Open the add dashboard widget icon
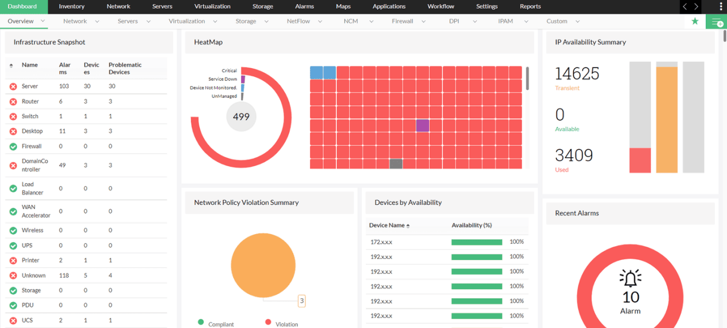 click(x=716, y=22)
